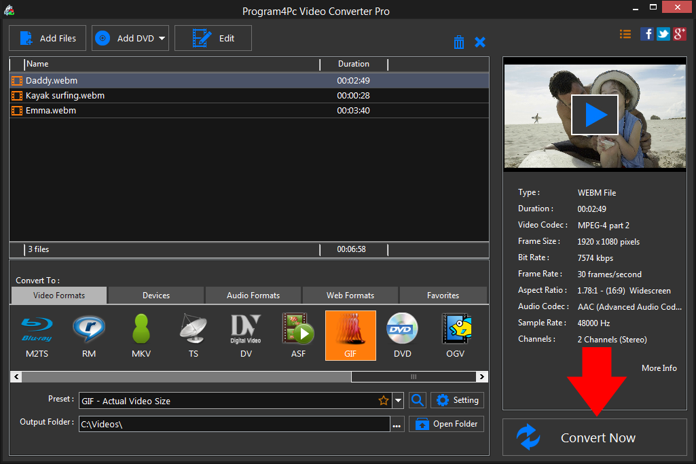Select the GIF output format

tap(350, 335)
